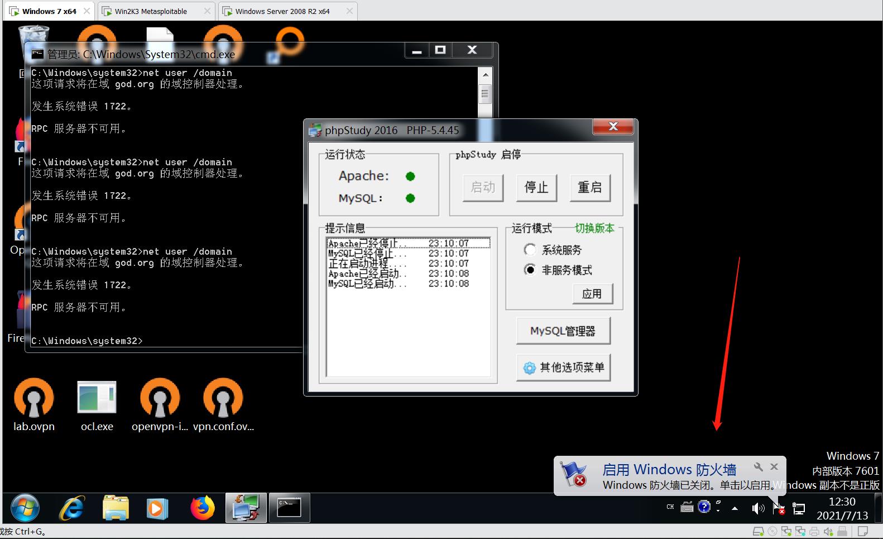Launch Windows Media Player from taskbar

click(x=157, y=508)
